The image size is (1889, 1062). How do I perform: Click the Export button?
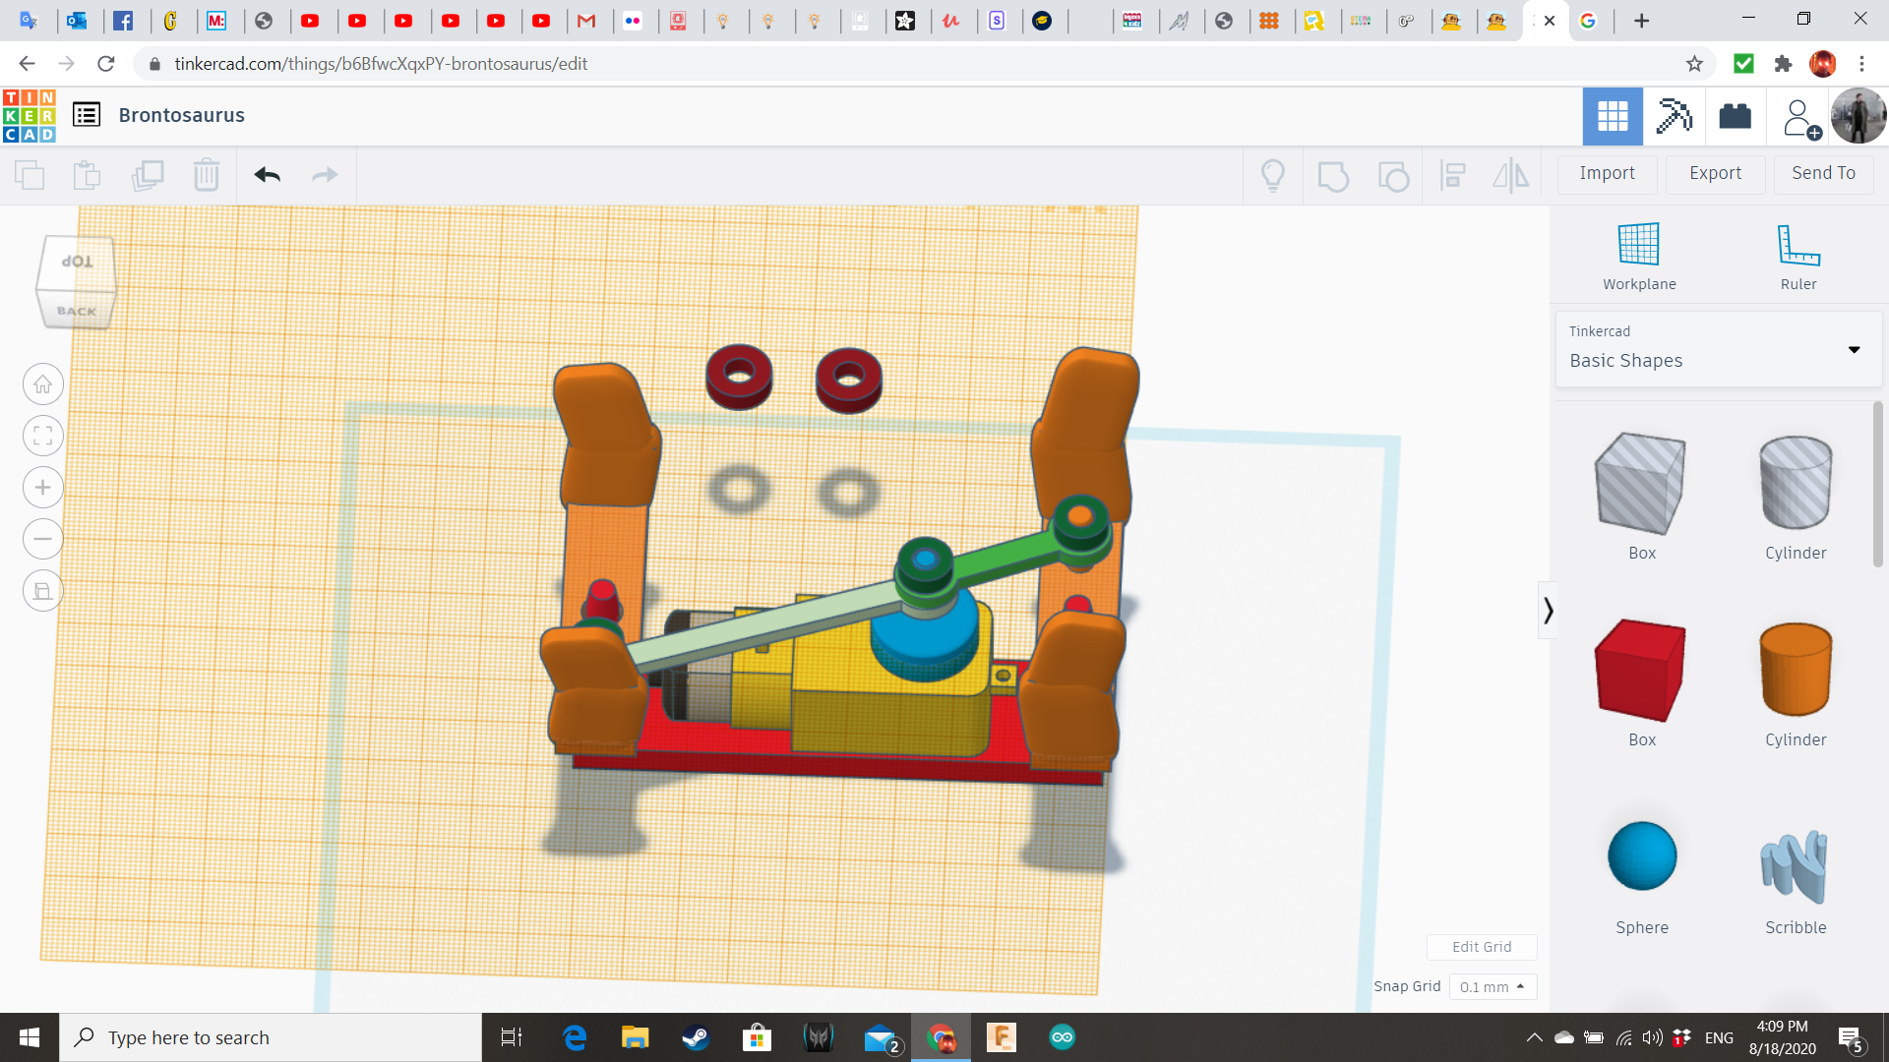pyautogui.click(x=1715, y=173)
